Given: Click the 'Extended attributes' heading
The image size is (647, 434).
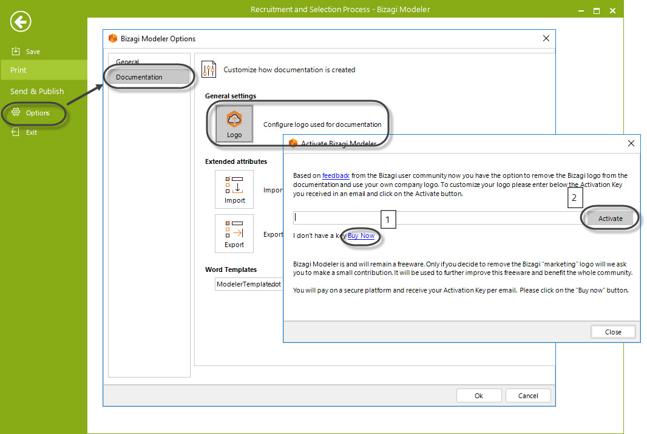Looking at the screenshot, I should click(x=235, y=161).
